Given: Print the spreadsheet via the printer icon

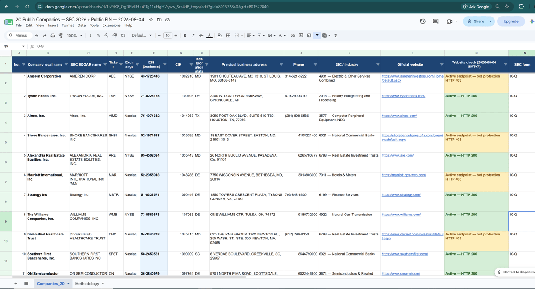Looking at the screenshot, I should (x=53, y=36).
